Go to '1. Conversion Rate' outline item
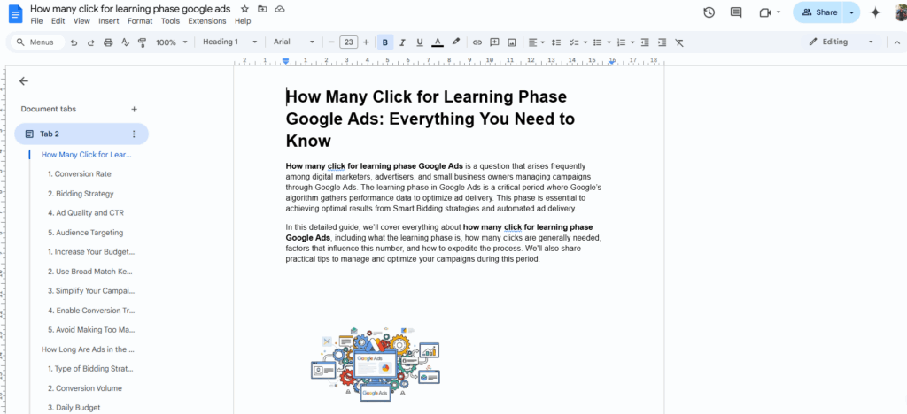 [79, 173]
